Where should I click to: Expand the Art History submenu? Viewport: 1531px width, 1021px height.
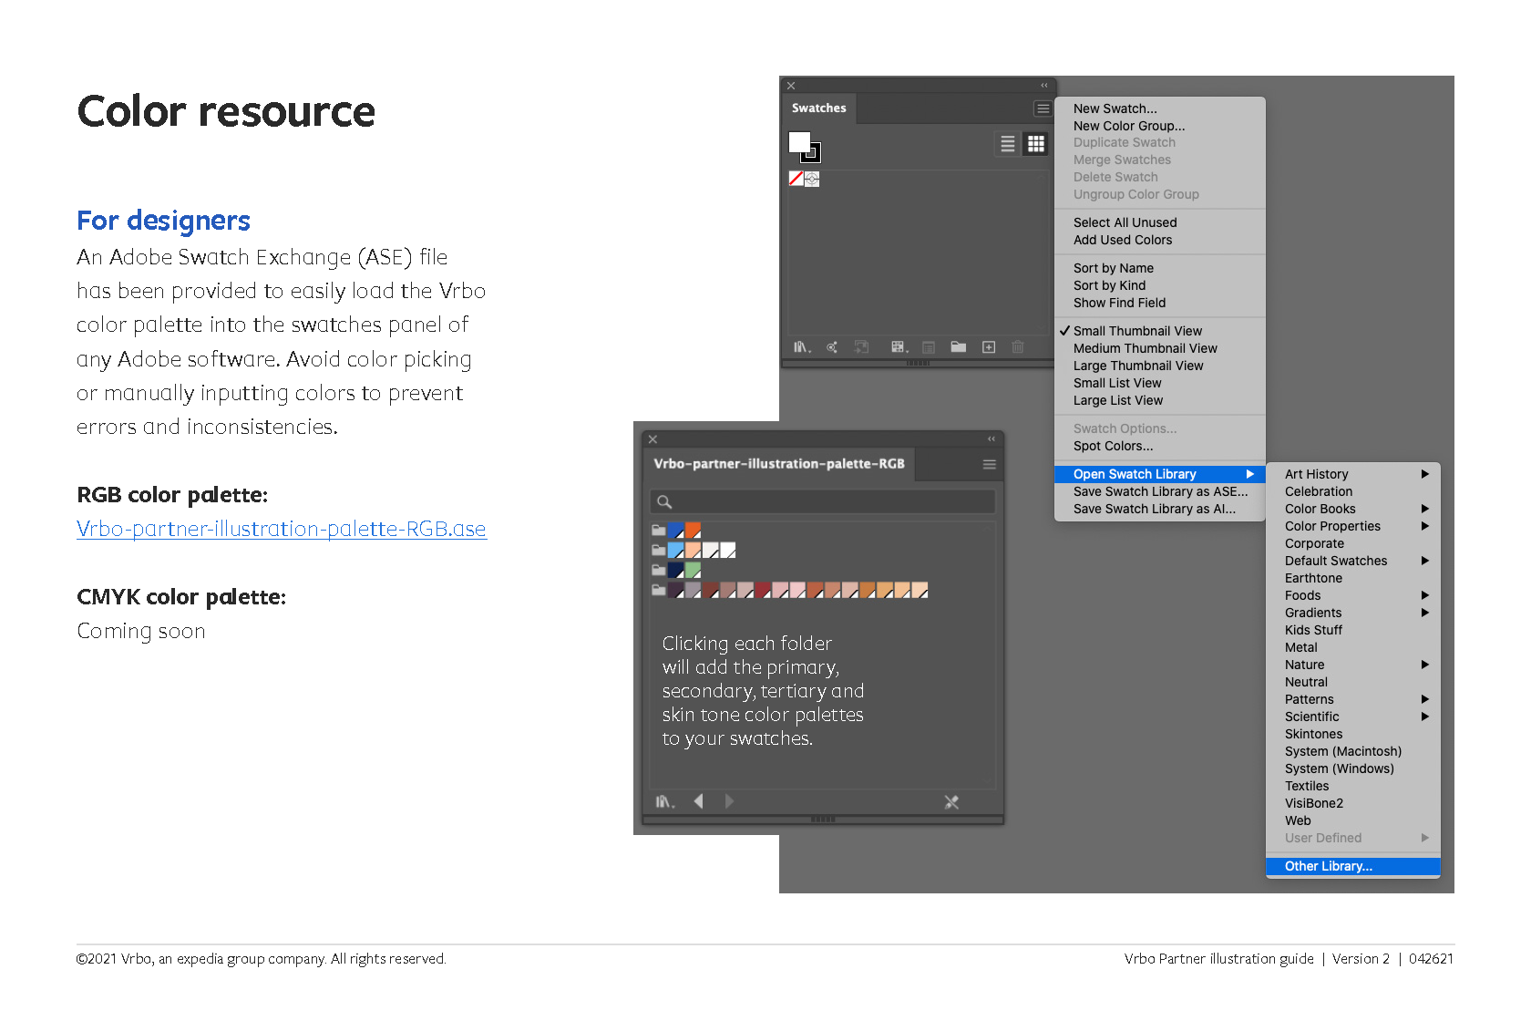[x=1353, y=474]
